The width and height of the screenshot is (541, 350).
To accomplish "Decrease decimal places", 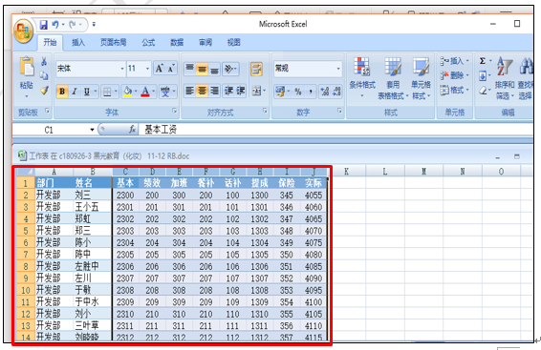I will click(x=336, y=92).
